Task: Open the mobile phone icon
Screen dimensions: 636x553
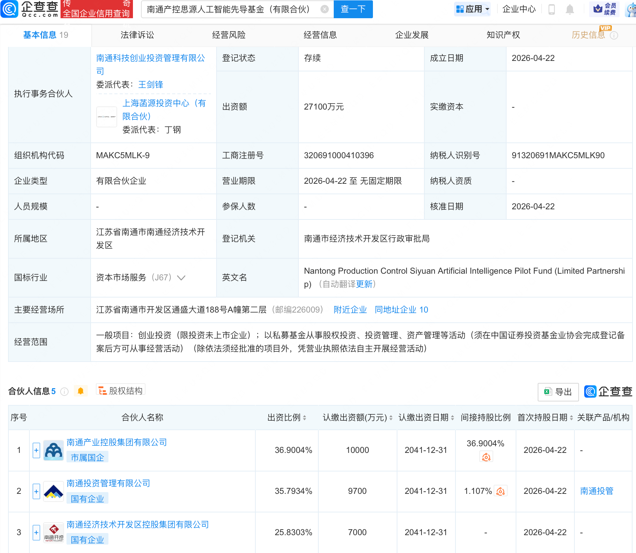Action: point(551,9)
